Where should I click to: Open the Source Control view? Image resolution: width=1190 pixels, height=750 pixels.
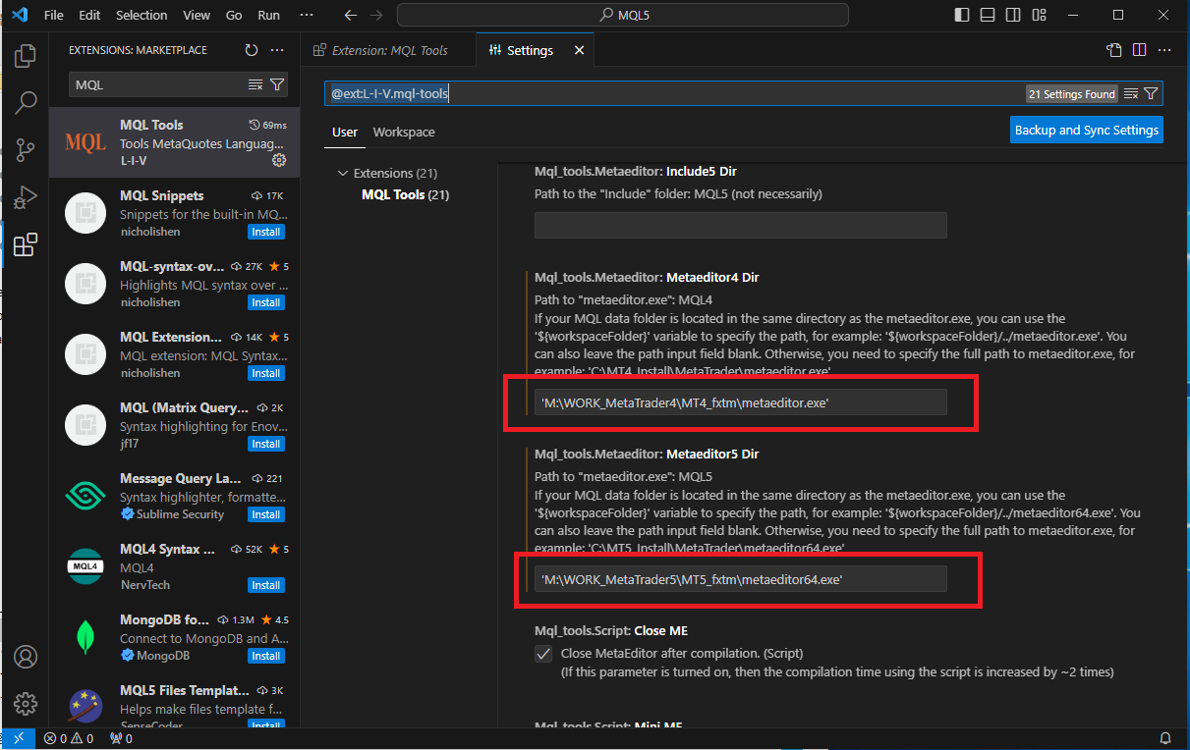pyautogui.click(x=26, y=149)
